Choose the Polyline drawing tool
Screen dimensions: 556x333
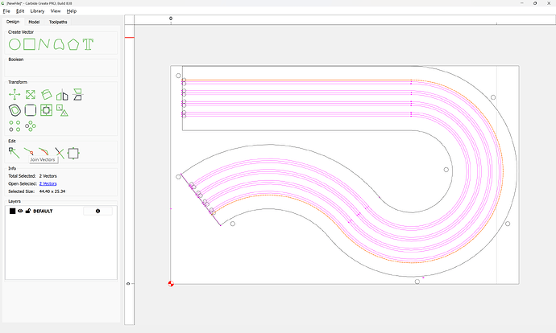point(44,43)
